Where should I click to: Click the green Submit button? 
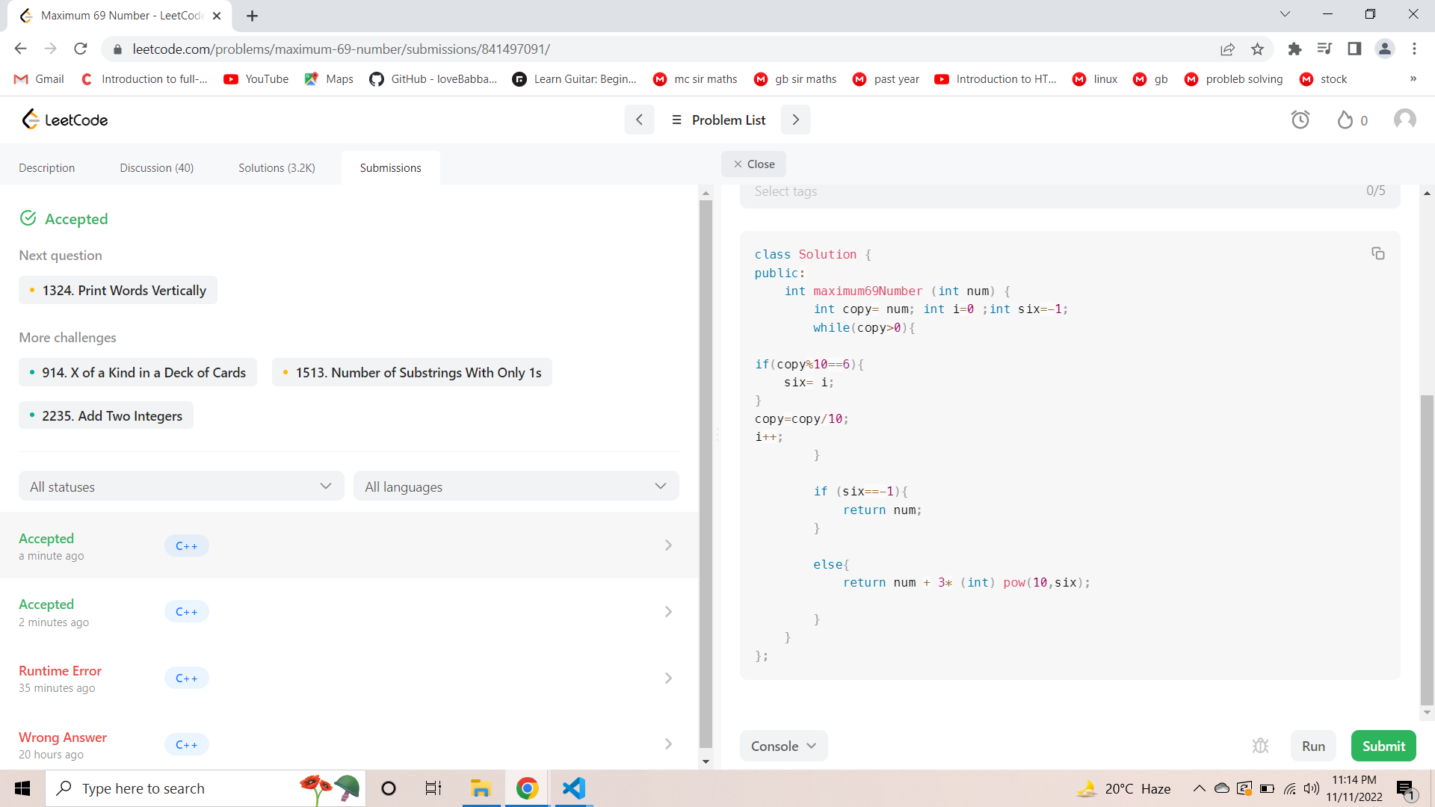tap(1383, 746)
